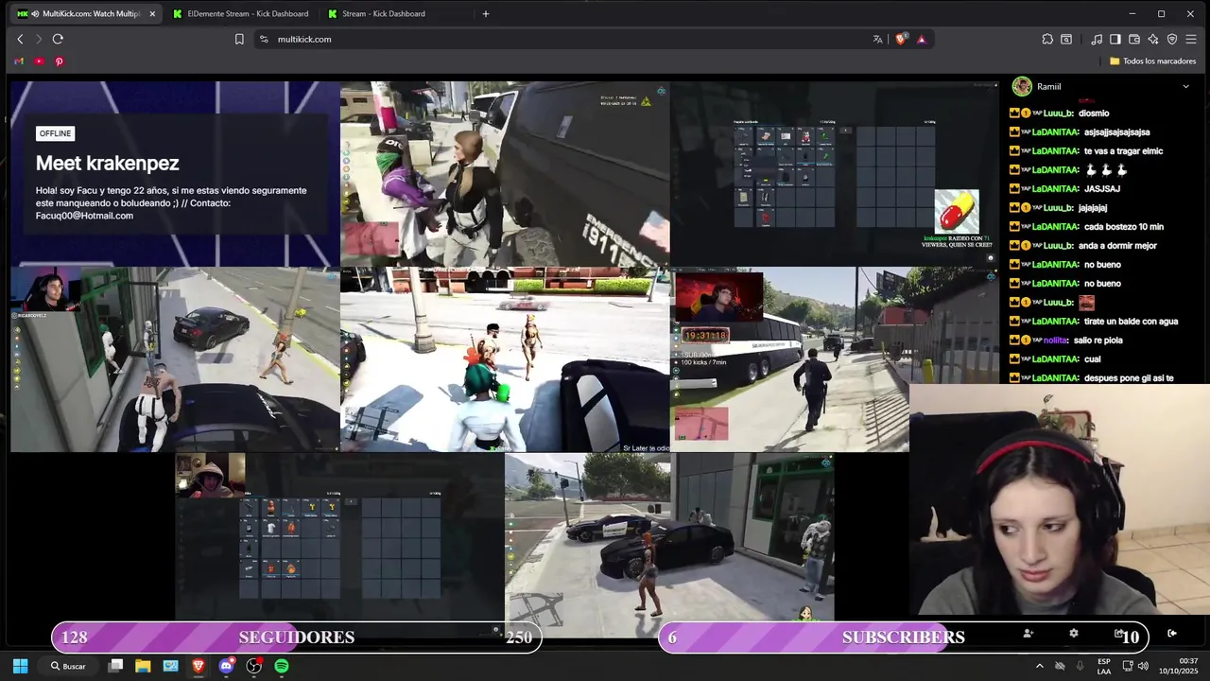Viewport: 1210px width, 681px height.
Task: Open ESP LAA keyboard language selector
Action: (1104, 666)
